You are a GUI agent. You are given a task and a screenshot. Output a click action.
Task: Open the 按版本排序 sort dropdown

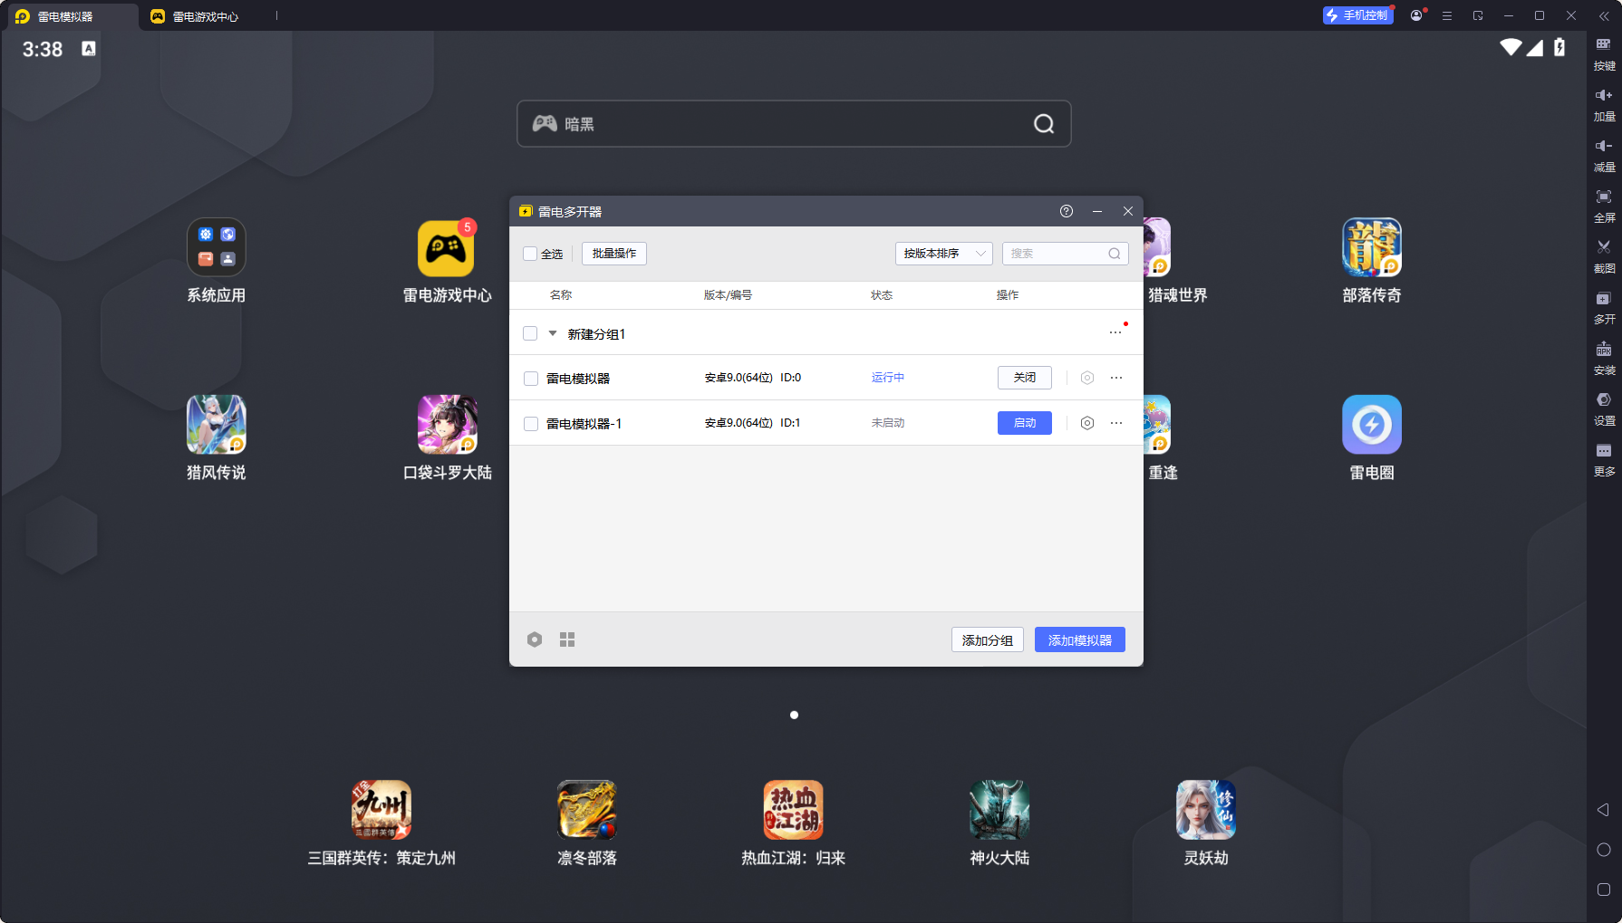[944, 254]
